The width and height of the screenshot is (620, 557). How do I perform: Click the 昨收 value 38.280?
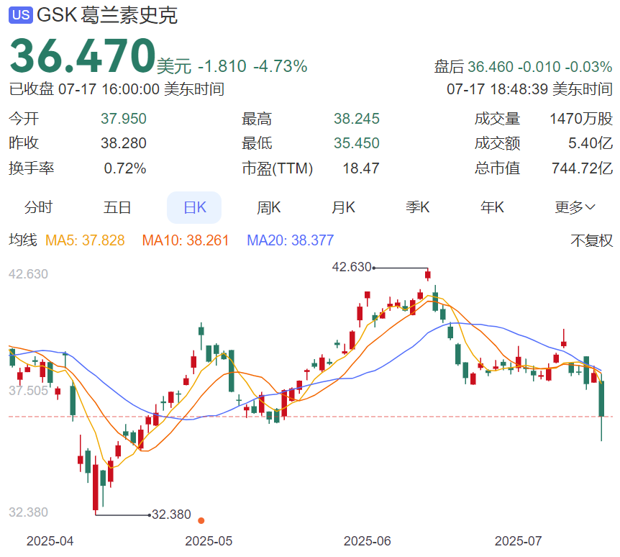tap(124, 143)
